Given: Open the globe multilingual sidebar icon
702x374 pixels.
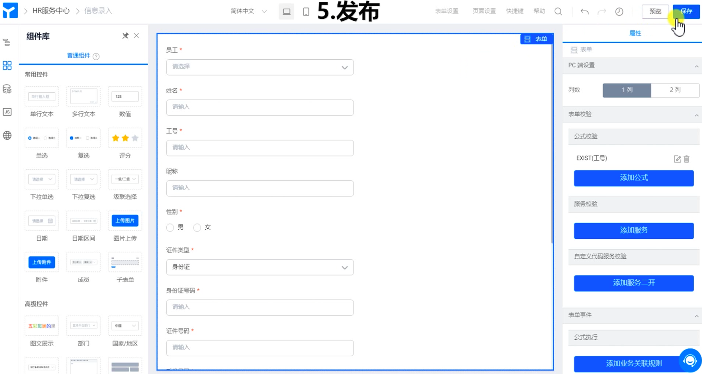Looking at the screenshot, I should coord(7,135).
